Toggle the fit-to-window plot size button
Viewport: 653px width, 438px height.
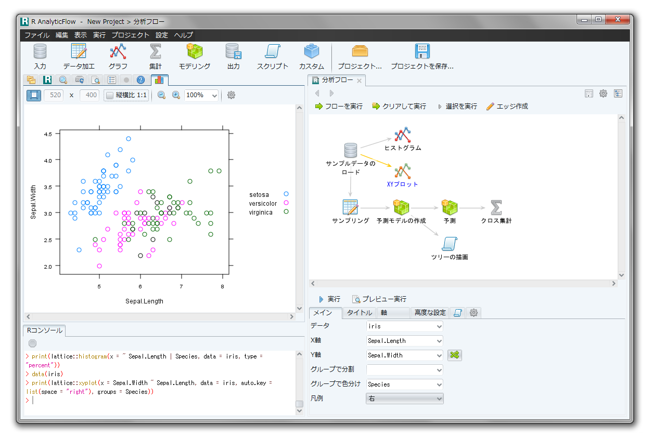(x=34, y=95)
